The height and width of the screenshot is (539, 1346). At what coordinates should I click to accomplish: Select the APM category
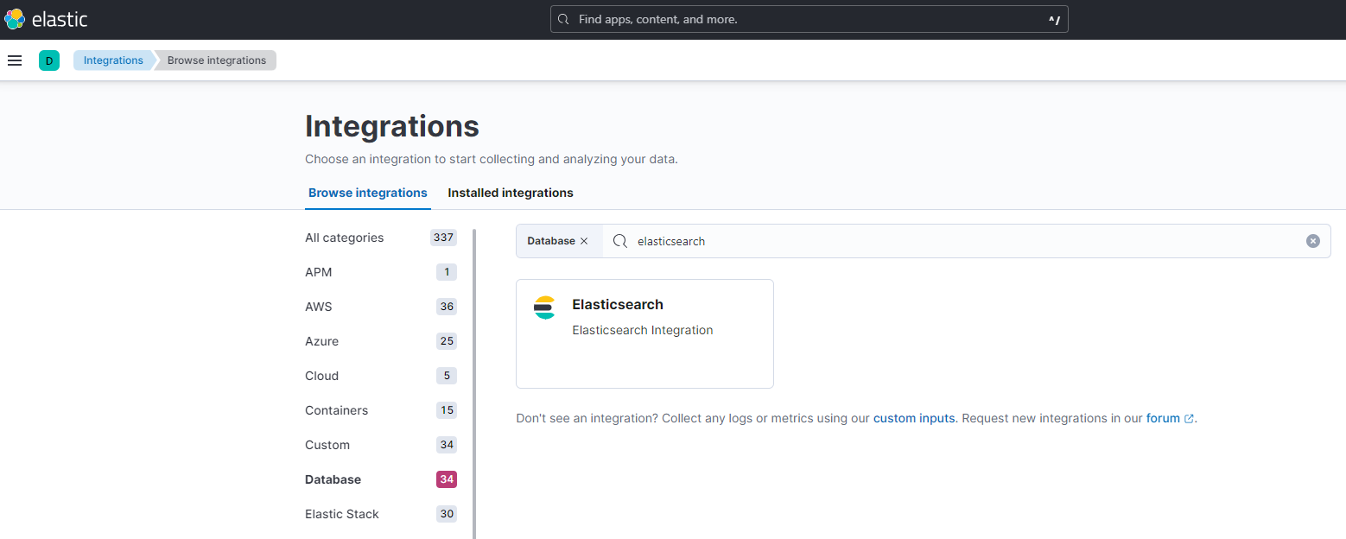381,272
